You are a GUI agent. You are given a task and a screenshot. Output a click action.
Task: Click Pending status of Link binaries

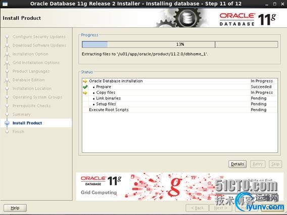(x=258, y=98)
